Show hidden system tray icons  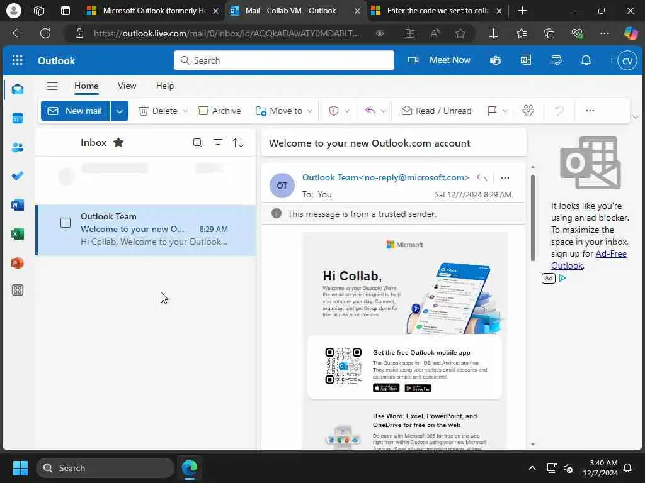532,468
